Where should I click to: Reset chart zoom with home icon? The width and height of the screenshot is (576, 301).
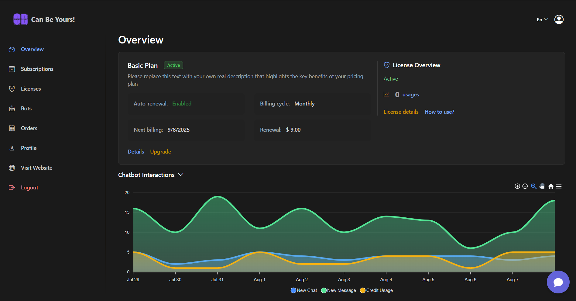point(551,186)
